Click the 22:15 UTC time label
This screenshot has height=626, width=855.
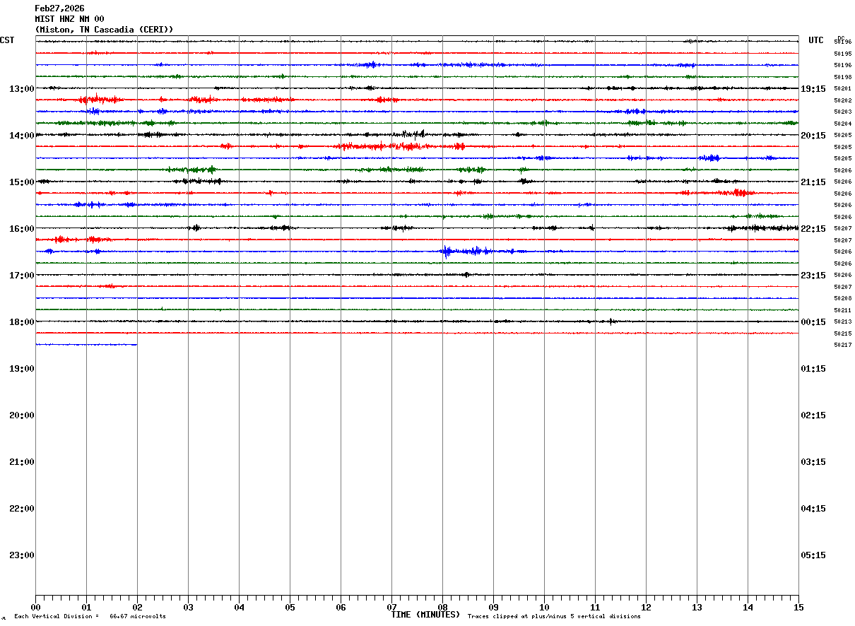point(813,229)
